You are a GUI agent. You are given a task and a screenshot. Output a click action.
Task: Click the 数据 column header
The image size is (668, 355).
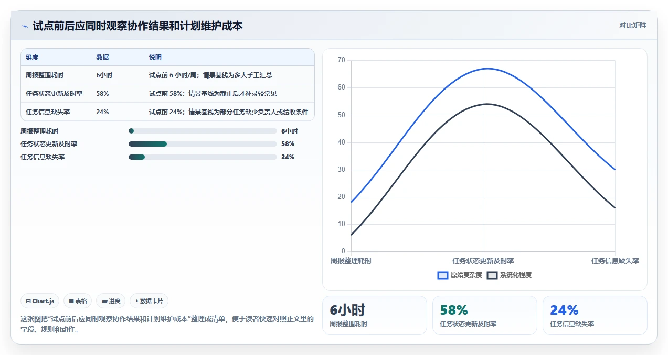(103, 58)
